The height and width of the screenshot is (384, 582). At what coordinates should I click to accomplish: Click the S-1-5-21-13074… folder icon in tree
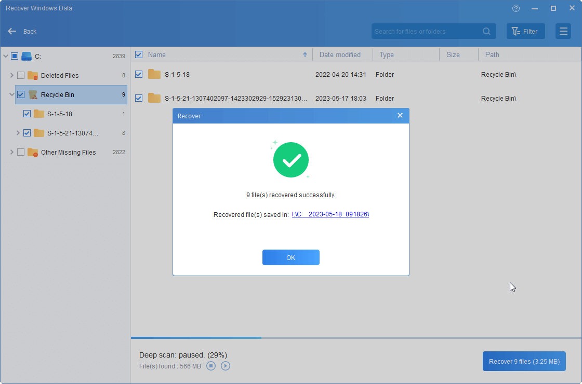coord(39,133)
